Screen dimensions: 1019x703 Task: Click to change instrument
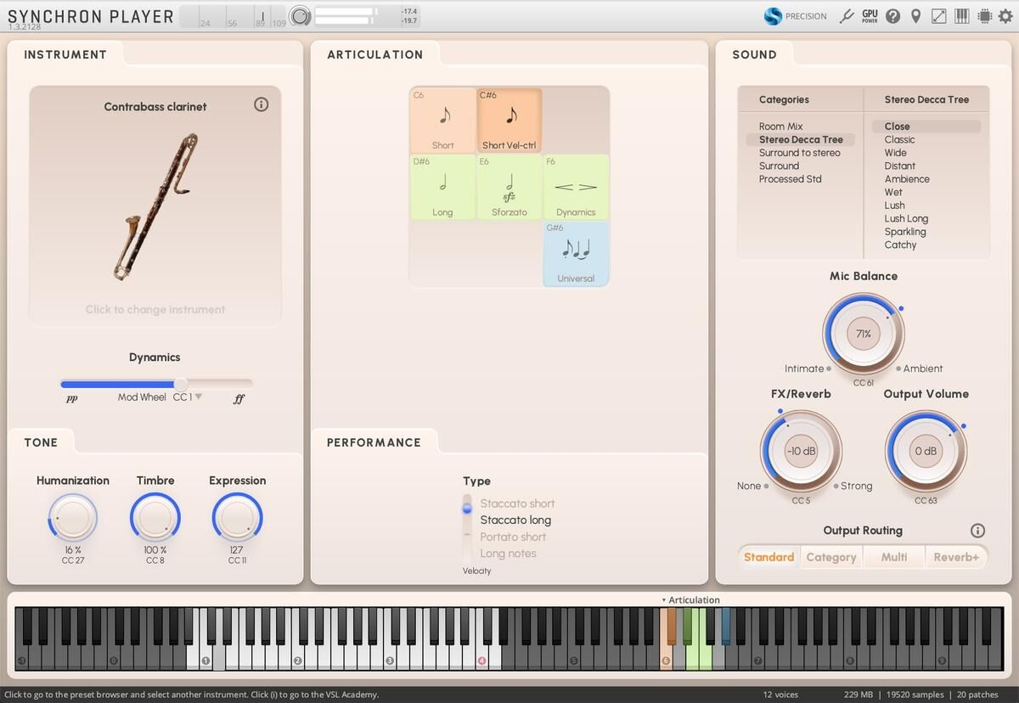pyautogui.click(x=155, y=309)
